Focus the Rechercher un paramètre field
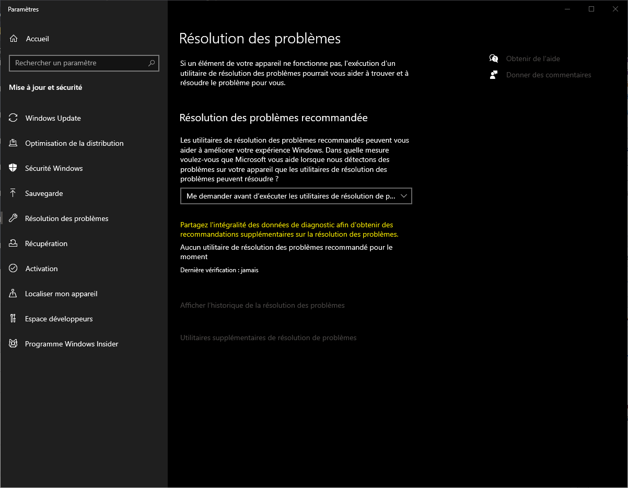The height and width of the screenshot is (488, 628). [78, 63]
